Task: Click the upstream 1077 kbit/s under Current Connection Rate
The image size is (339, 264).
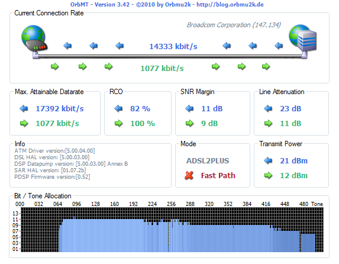Action: pyautogui.click(x=162, y=69)
